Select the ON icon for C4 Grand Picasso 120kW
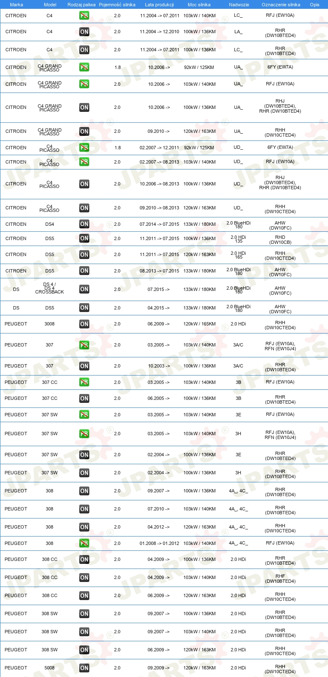This screenshot has width=328, height=677. [84, 131]
